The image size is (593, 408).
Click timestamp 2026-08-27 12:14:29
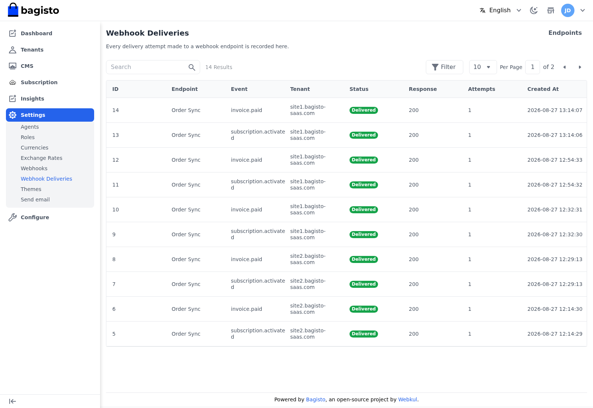point(555,334)
